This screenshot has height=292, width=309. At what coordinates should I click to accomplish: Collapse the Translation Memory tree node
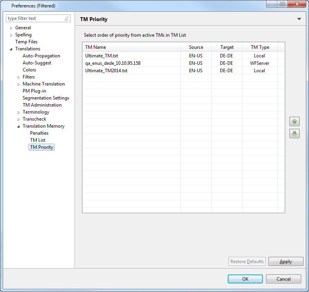click(19, 126)
